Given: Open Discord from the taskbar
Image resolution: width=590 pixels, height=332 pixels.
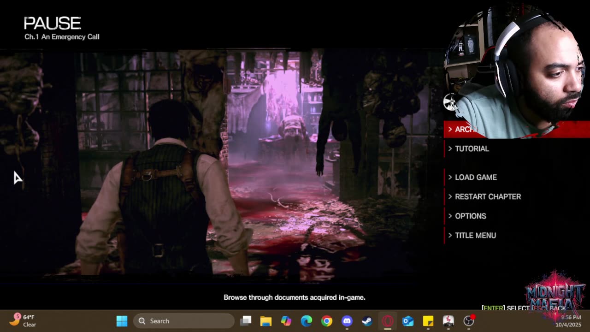Looking at the screenshot, I should 347,321.
